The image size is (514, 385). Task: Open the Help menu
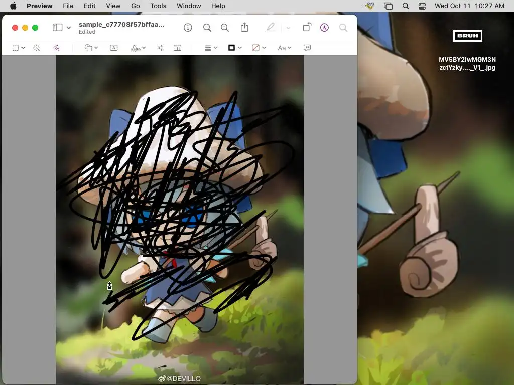tap(218, 6)
